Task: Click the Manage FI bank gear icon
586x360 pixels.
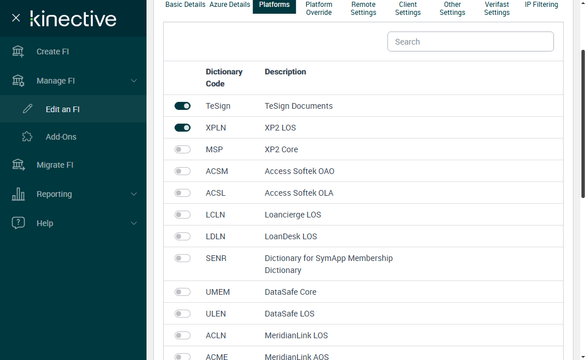Action: click(18, 81)
